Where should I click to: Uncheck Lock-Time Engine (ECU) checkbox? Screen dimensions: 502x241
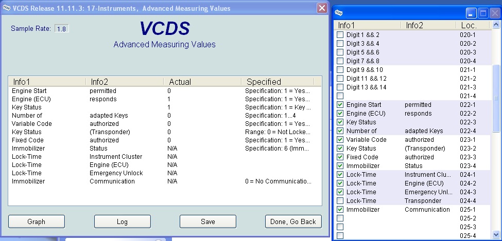coord(340,183)
